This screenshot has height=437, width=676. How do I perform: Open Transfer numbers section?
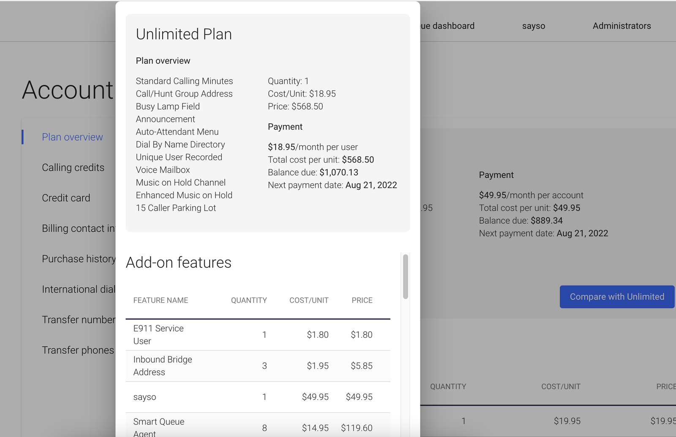[79, 319]
